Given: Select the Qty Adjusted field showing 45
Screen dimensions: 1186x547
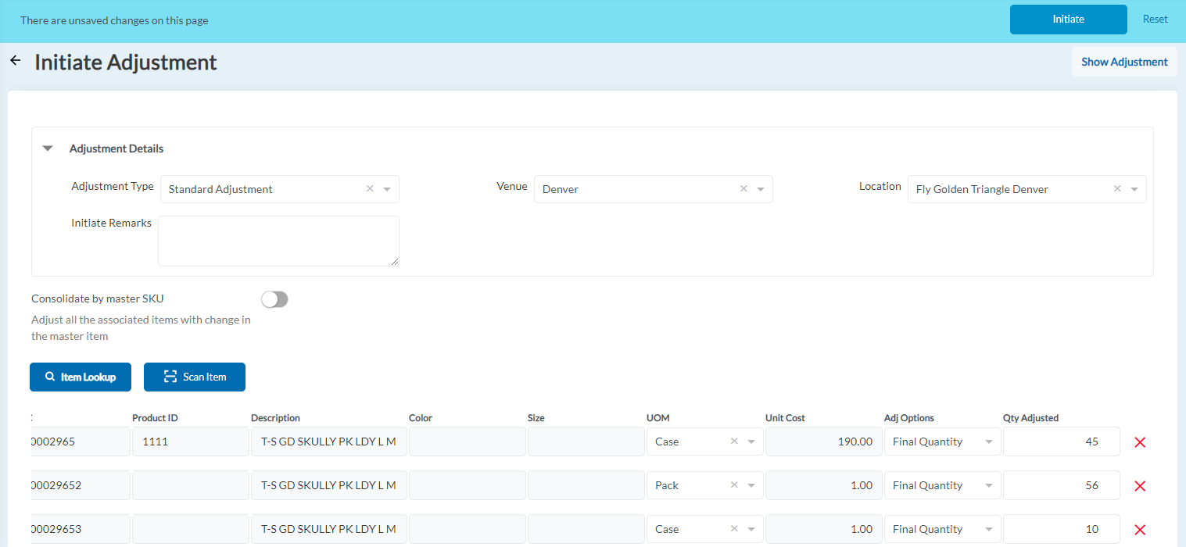Looking at the screenshot, I should [1061, 441].
